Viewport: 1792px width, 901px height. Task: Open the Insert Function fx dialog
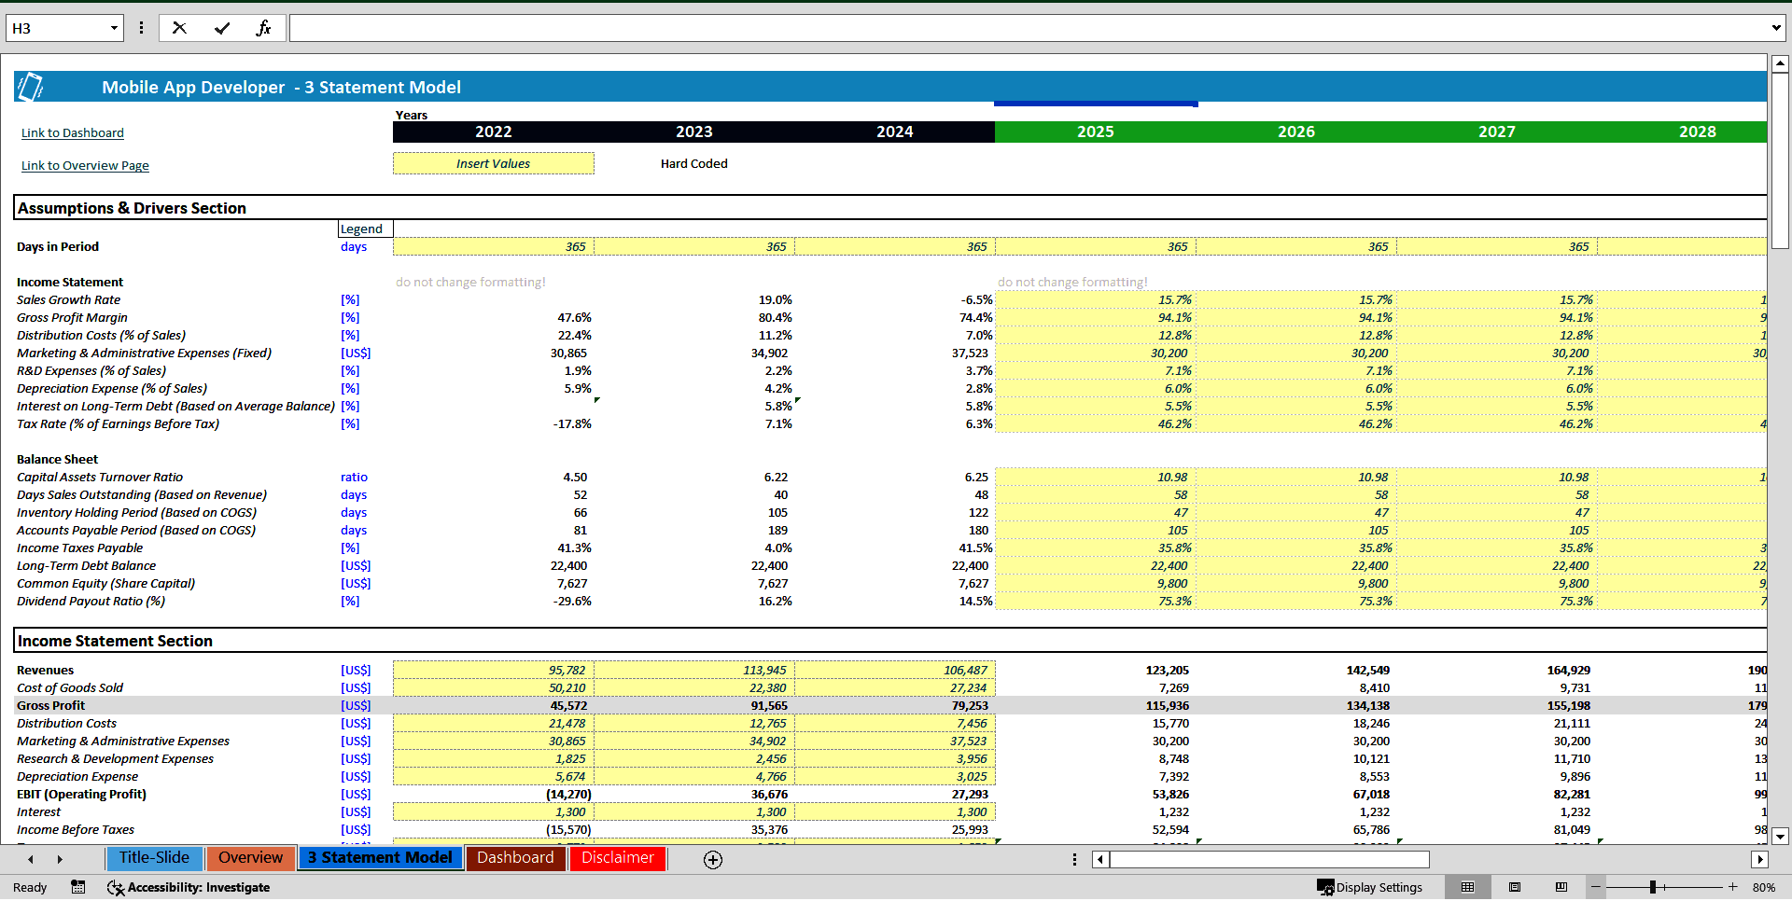[263, 28]
